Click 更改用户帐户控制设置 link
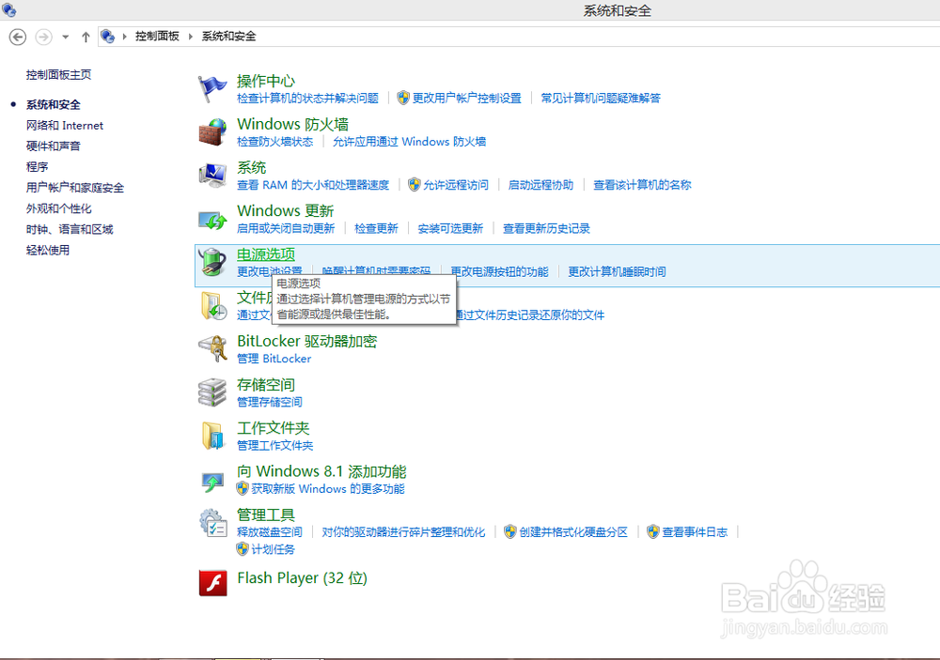The image size is (940, 660). click(467, 99)
